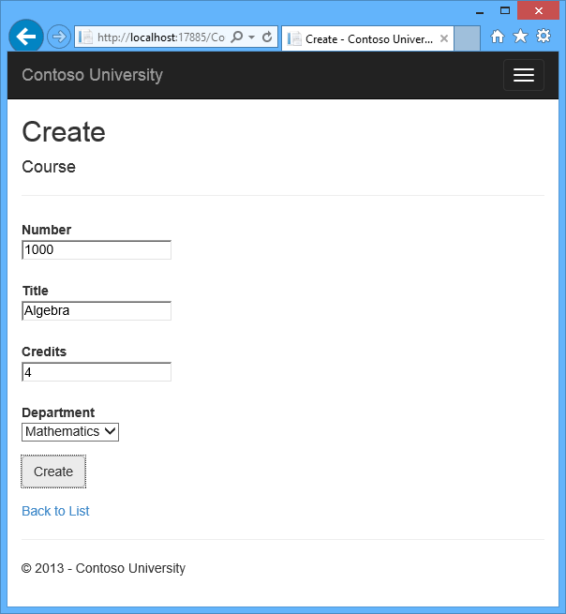
Task: Click the browser Back arrow button
Action: pyautogui.click(x=26, y=37)
